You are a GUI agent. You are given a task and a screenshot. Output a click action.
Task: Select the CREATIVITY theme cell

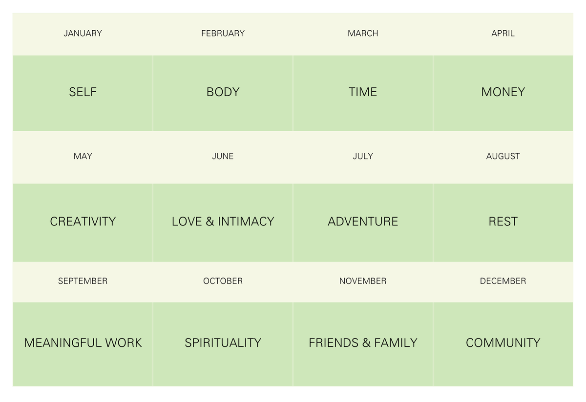(x=83, y=221)
